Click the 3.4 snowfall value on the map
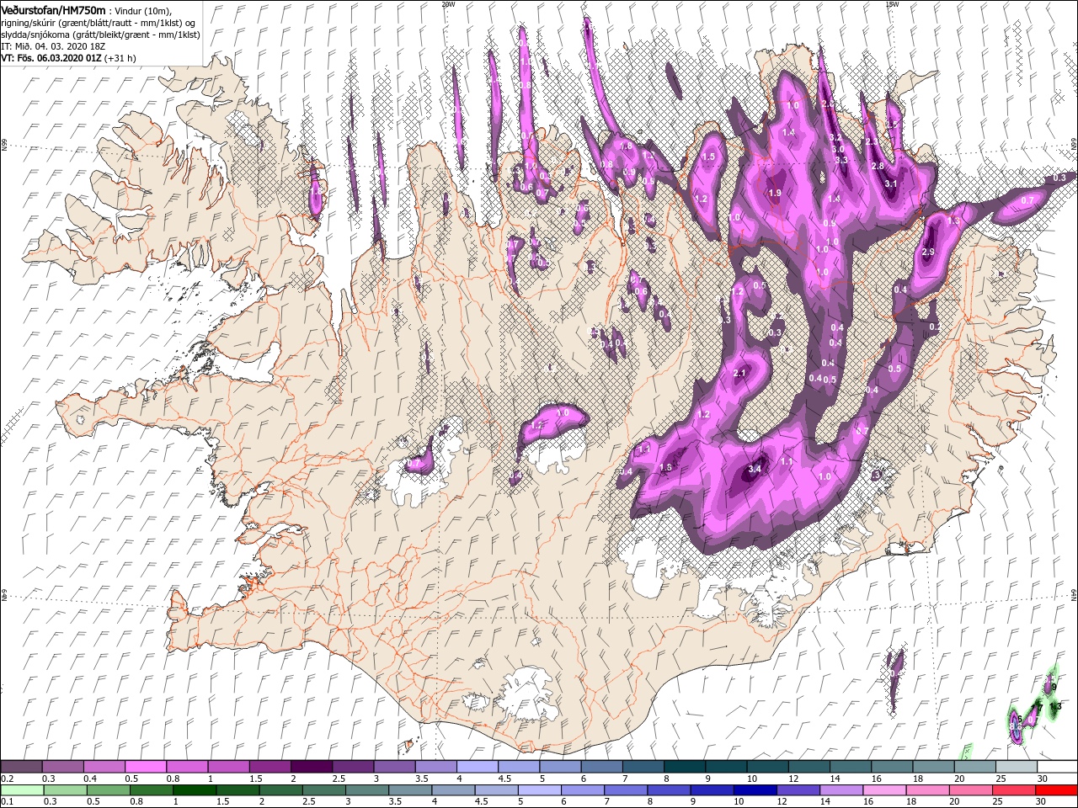The width and height of the screenshot is (1078, 808). 755,469
